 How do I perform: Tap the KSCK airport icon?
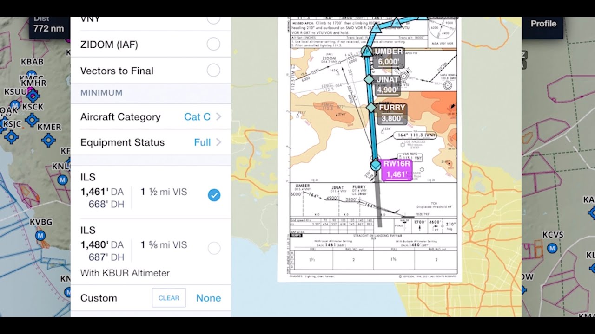point(32,119)
